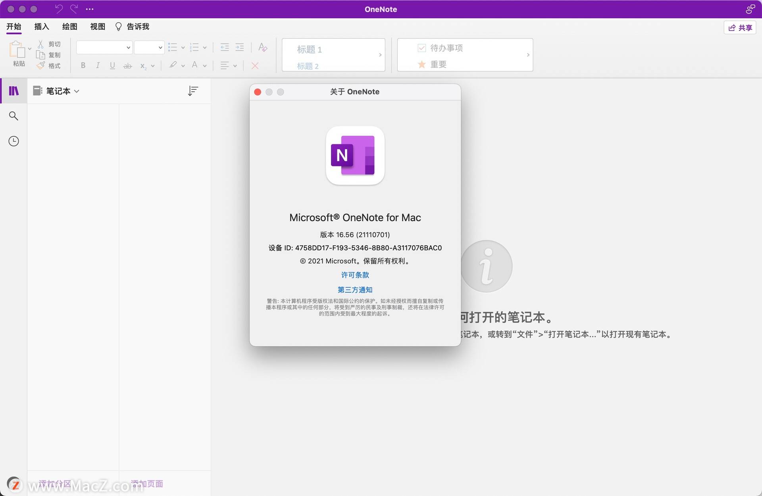The width and height of the screenshot is (762, 496).
Task: Select the Notebooks library icon in sidebar
Action: tap(13, 91)
